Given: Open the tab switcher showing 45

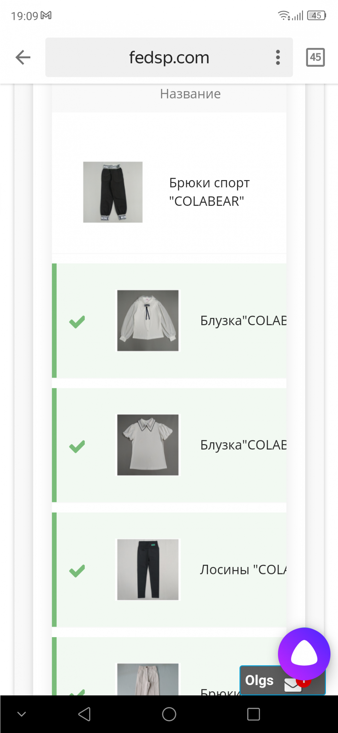Looking at the screenshot, I should pos(315,58).
